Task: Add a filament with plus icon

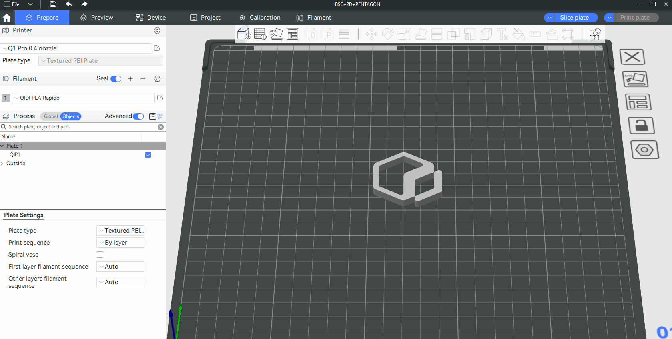Action: tap(130, 79)
